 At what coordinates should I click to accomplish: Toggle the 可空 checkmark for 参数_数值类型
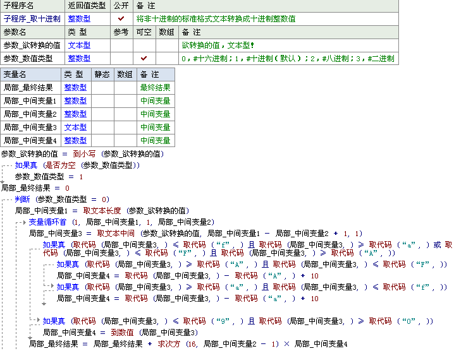tap(144, 58)
